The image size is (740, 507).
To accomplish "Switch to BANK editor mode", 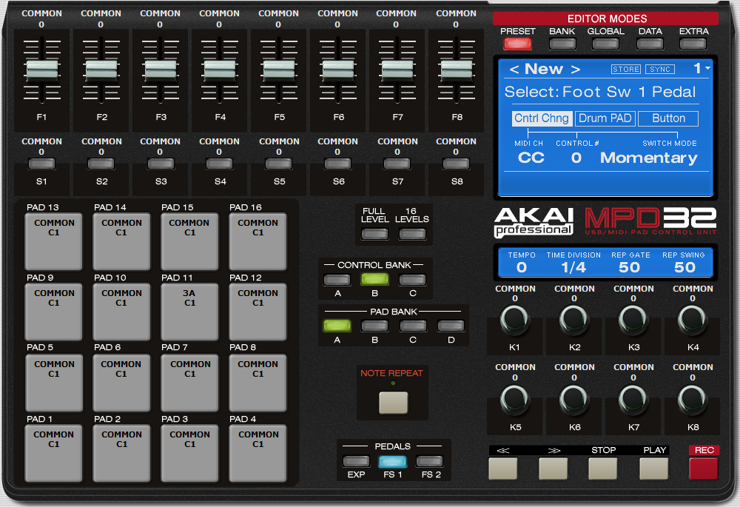I will (x=562, y=44).
